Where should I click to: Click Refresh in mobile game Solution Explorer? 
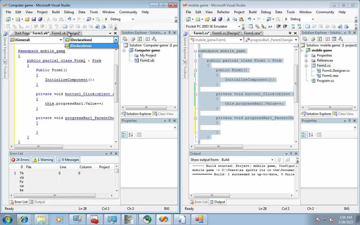tap(319, 39)
